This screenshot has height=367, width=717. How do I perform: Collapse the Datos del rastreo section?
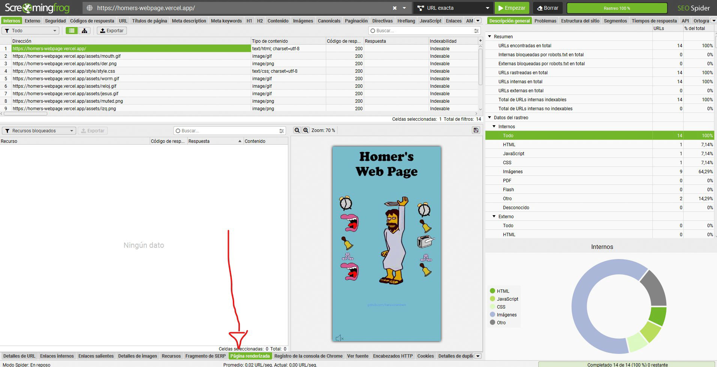coord(490,117)
